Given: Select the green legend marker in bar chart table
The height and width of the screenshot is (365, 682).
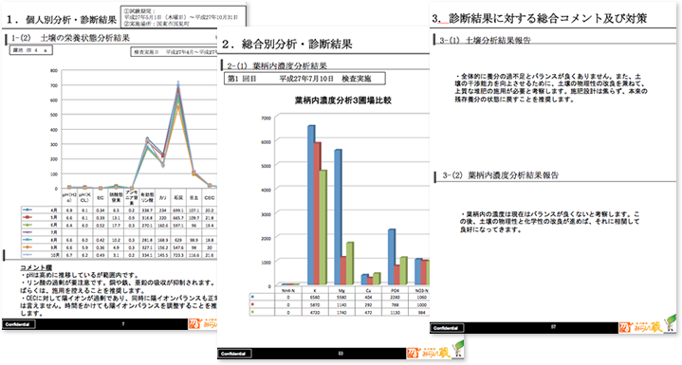Looking at the screenshot, I should (252, 312).
